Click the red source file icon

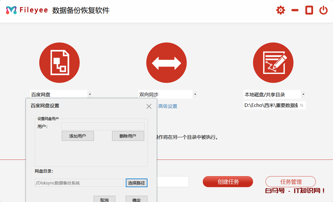[59, 63]
